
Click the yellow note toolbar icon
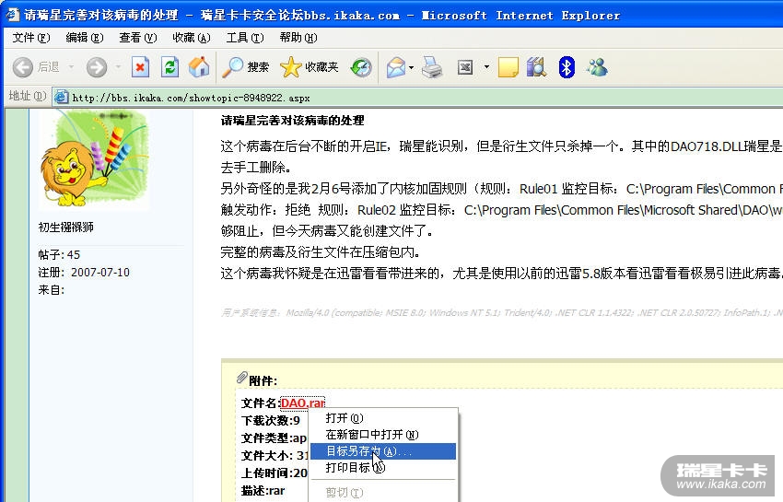click(x=508, y=67)
